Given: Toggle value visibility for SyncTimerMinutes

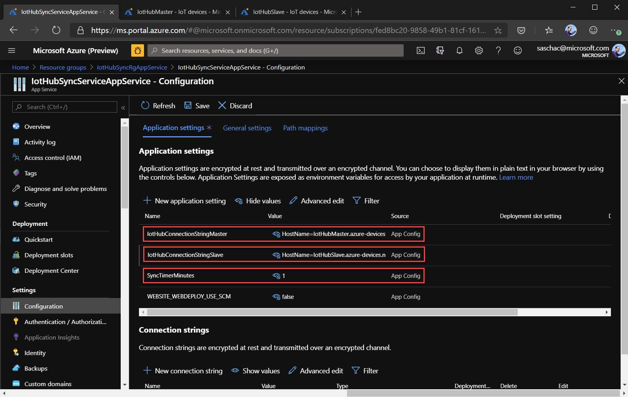Looking at the screenshot, I should pyautogui.click(x=276, y=276).
